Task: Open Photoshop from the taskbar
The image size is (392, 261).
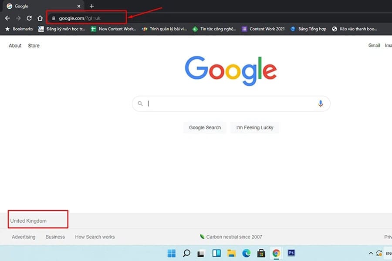Action: pyautogui.click(x=291, y=253)
